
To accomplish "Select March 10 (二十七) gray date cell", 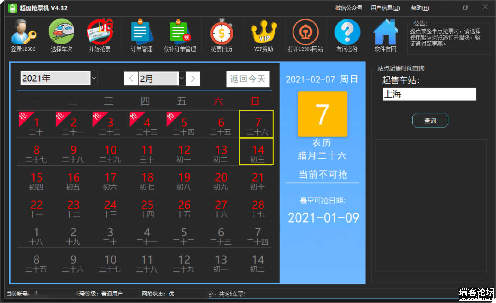I will [110, 262].
